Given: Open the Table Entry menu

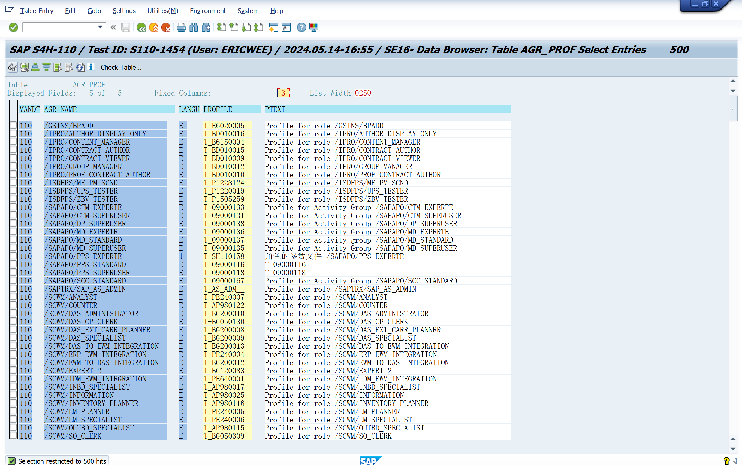Looking at the screenshot, I should coord(37,11).
